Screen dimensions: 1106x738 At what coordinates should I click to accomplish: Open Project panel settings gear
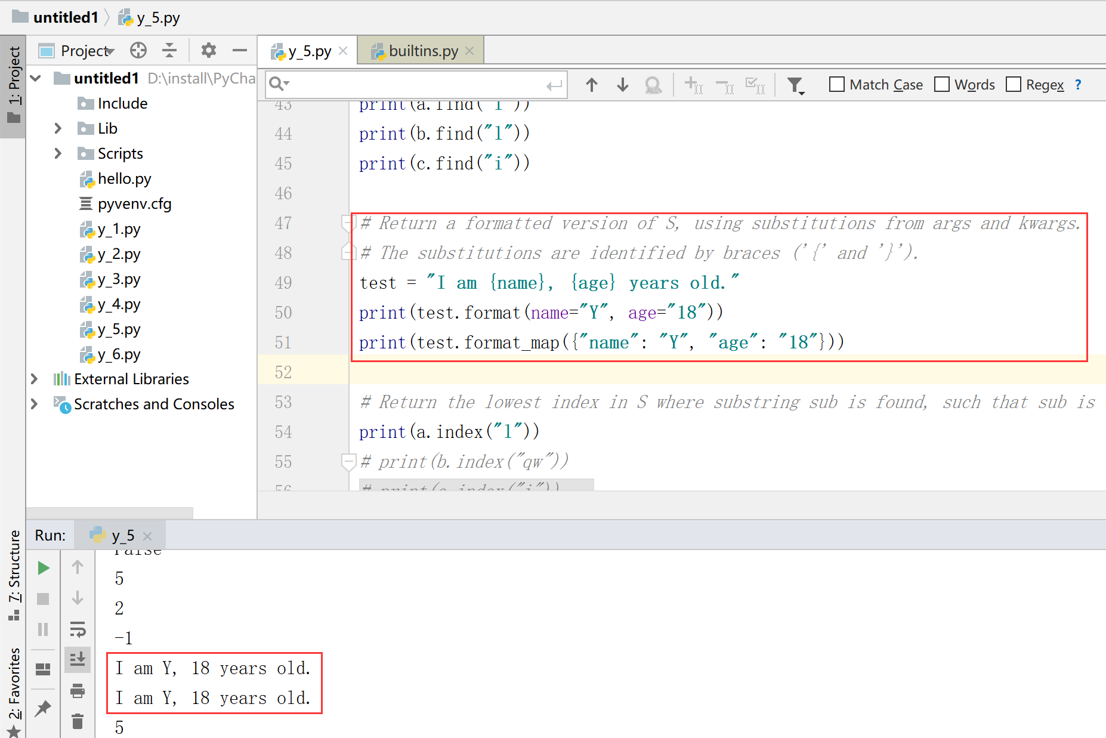tap(208, 51)
